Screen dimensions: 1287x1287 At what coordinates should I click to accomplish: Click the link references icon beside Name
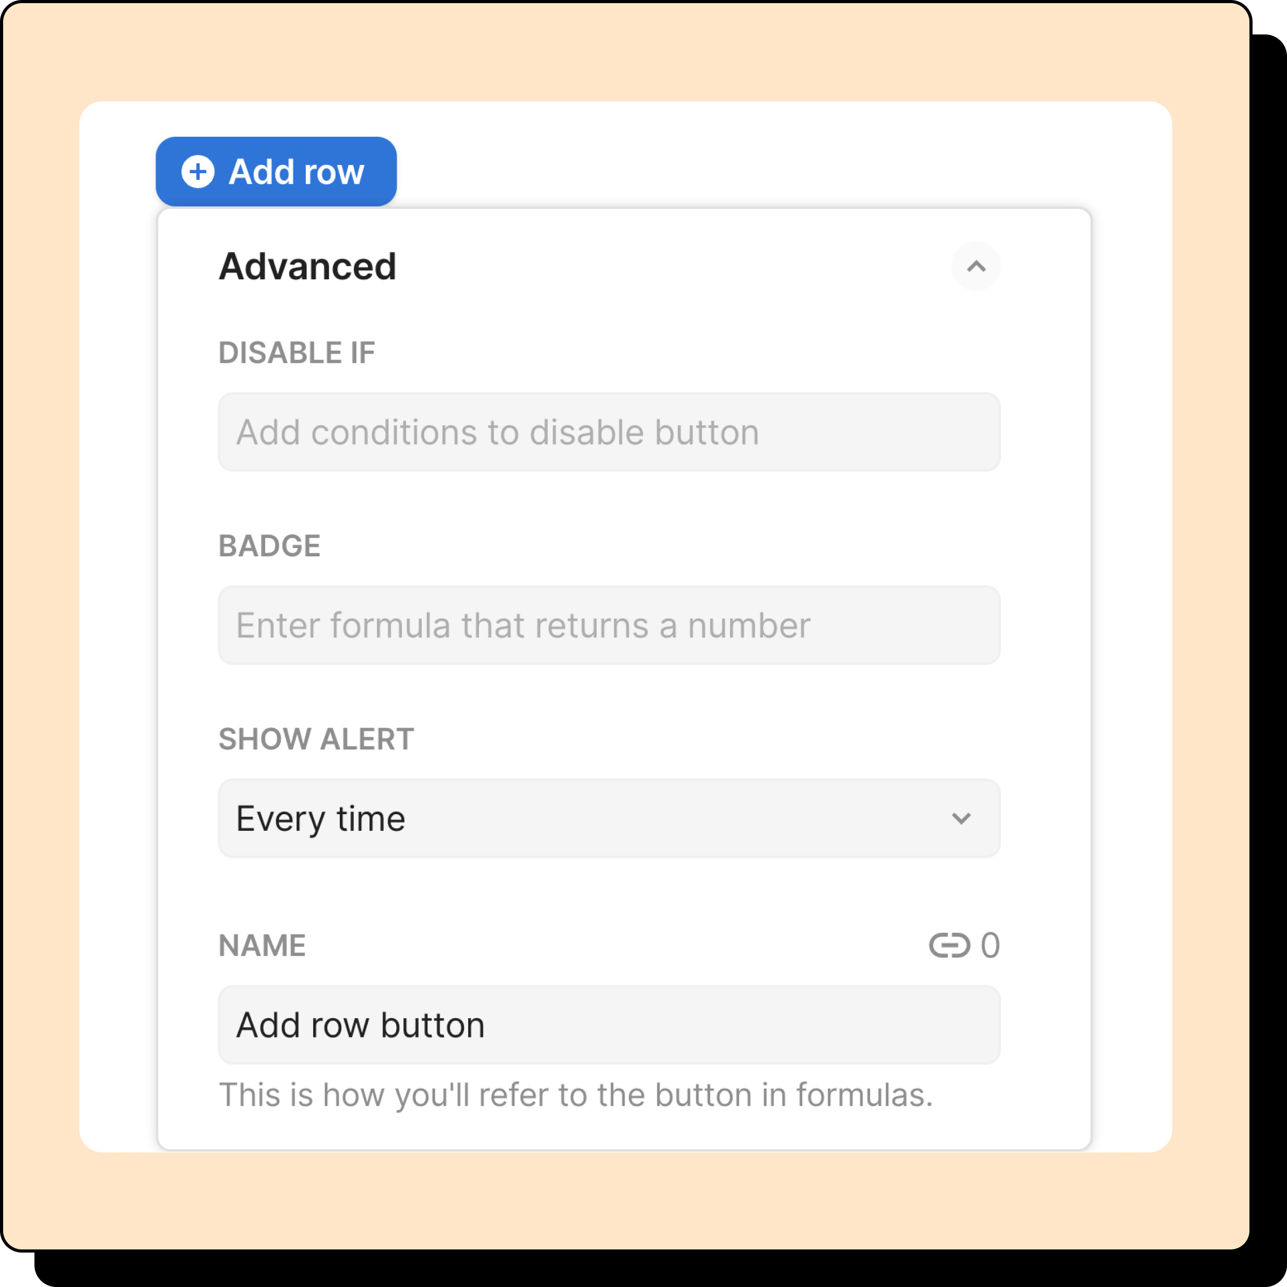coord(949,945)
